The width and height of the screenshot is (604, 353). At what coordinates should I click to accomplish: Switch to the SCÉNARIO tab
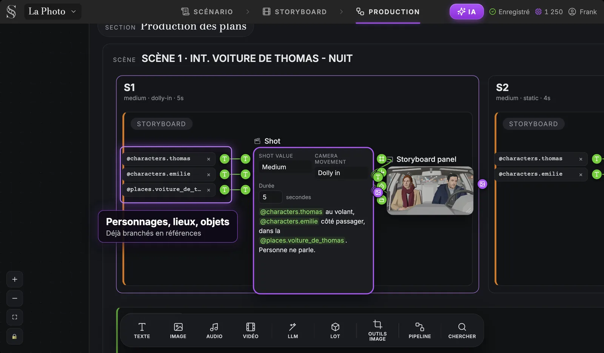coord(207,12)
